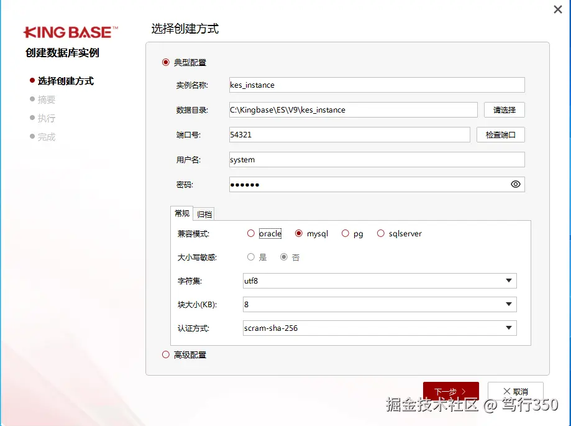Close the installer window

557,9
